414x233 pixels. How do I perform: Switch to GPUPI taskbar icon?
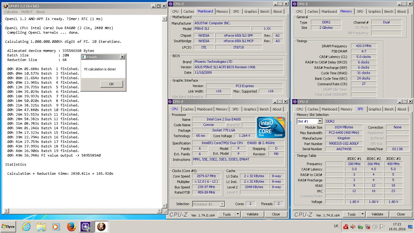101,227
